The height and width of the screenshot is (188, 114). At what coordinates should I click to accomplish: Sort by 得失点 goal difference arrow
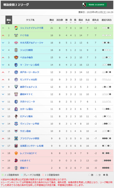[95, 23]
